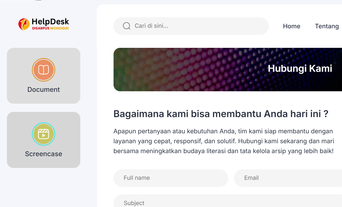Click the "Hubungi Kami" banner title
This screenshot has width=342, height=207.
[300, 68]
